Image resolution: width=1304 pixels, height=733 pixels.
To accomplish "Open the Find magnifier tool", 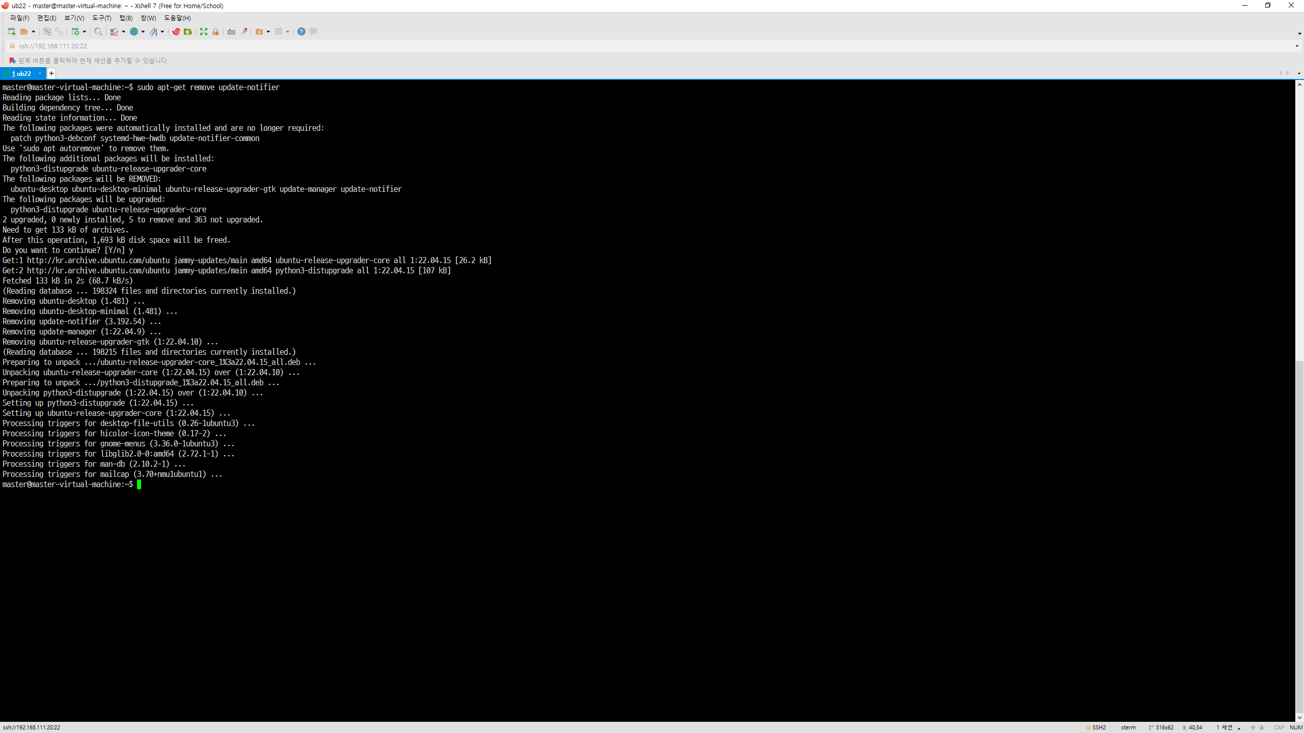I will [98, 32].
